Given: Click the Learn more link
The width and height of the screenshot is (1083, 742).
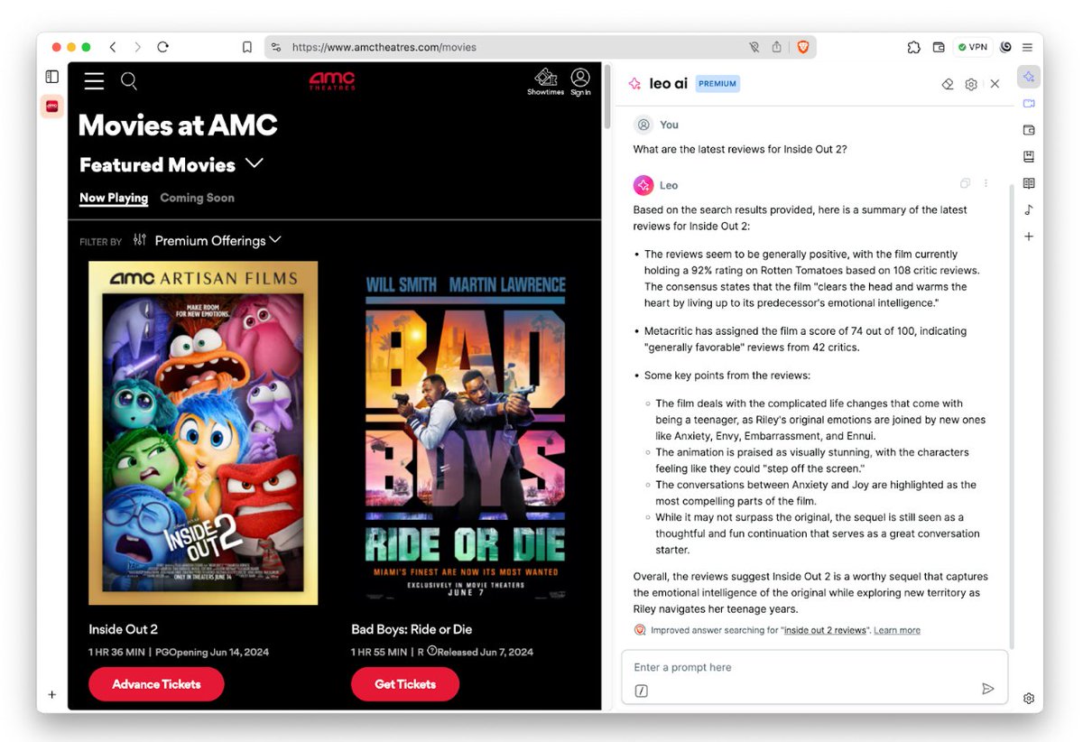Looking at the screenshot, I should (x=897, y=630).
